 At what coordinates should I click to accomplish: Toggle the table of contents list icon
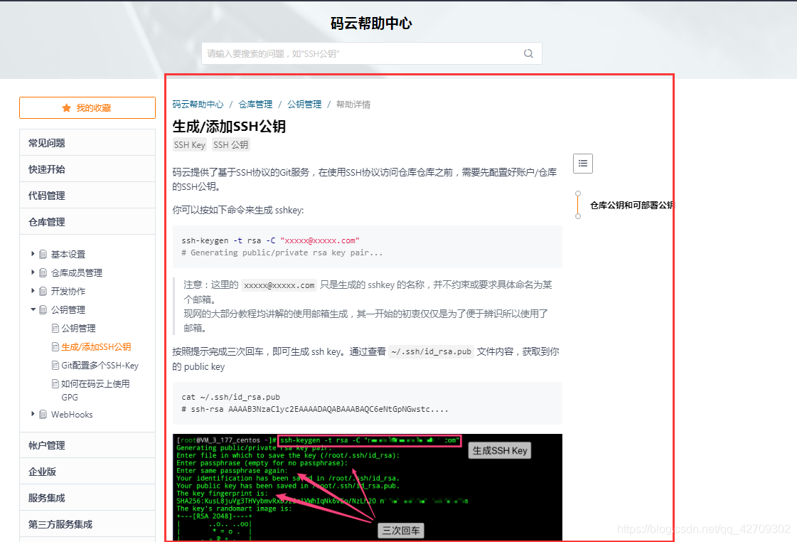pyautogui.click(x=582, y=163)
